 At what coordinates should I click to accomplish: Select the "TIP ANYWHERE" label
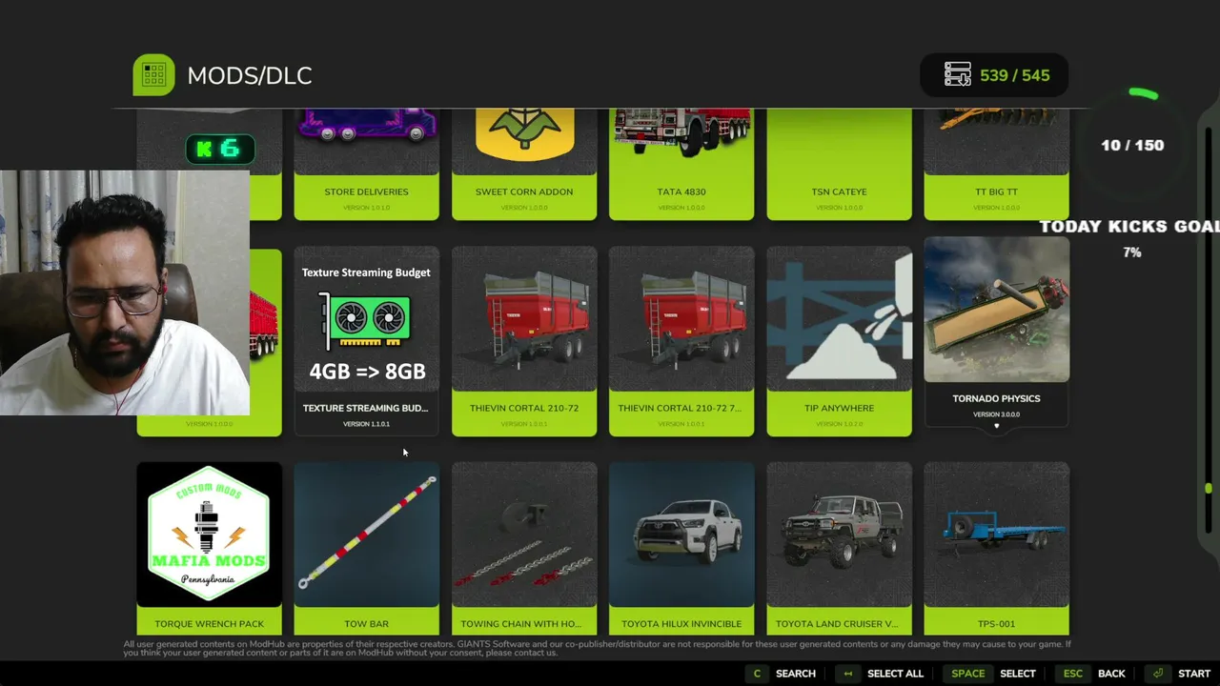[839, 408]
